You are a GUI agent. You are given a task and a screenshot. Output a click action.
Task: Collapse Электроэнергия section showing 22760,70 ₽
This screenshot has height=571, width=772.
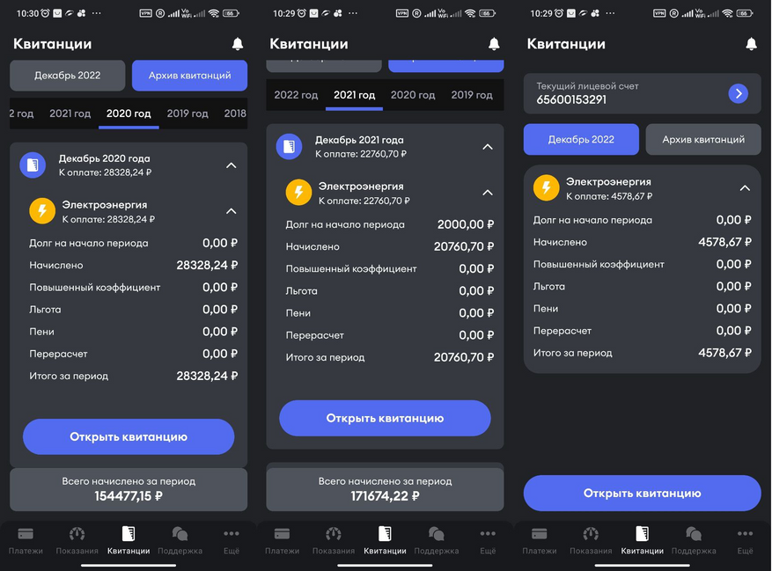pos(487,193)
